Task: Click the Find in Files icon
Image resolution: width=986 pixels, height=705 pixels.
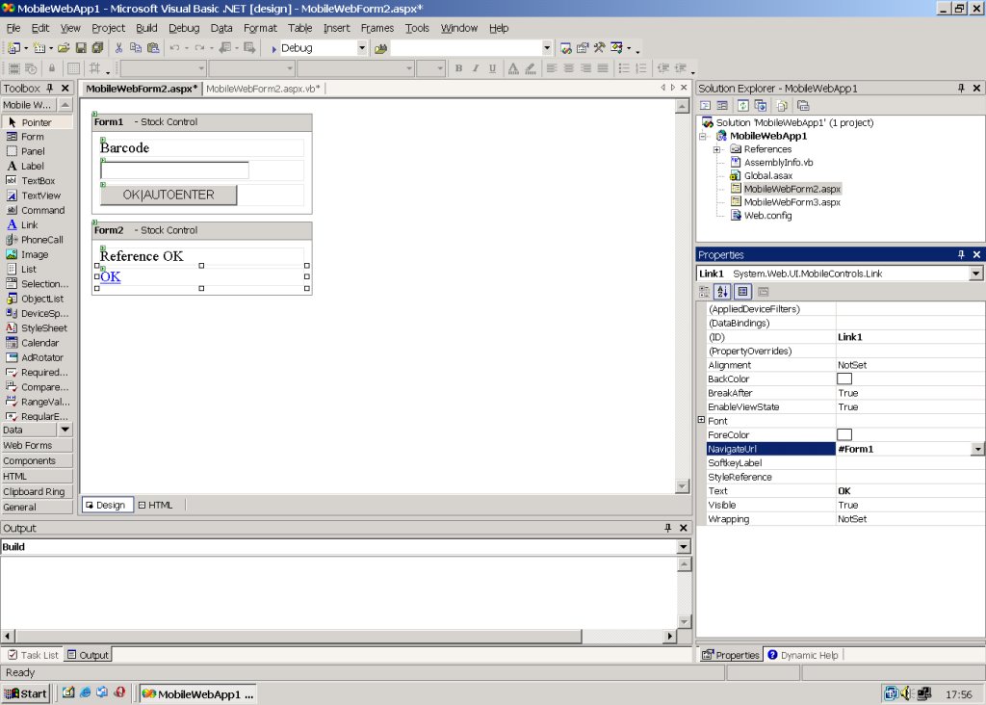Action: [380, 48]
